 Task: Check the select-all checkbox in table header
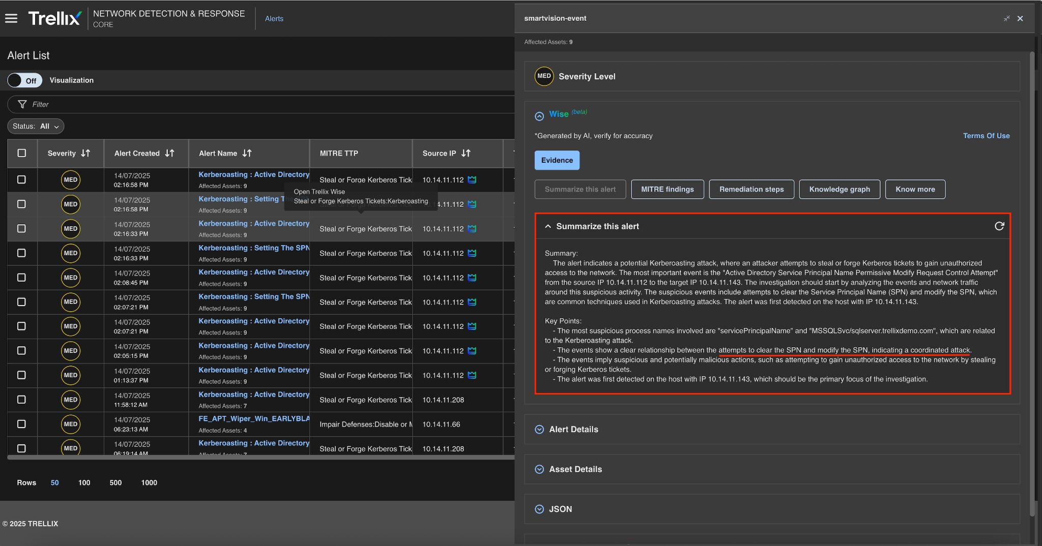[22, 153]
